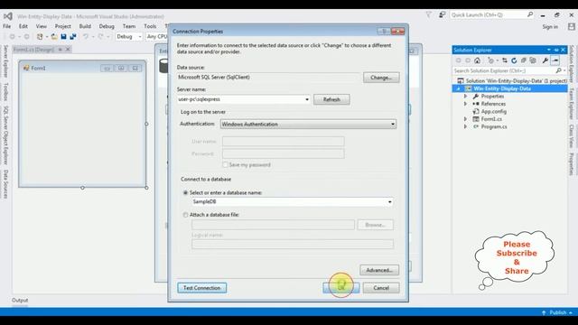Open the SampleDB database name dropdown
578x325 pixels.
[x=389, y=202]
